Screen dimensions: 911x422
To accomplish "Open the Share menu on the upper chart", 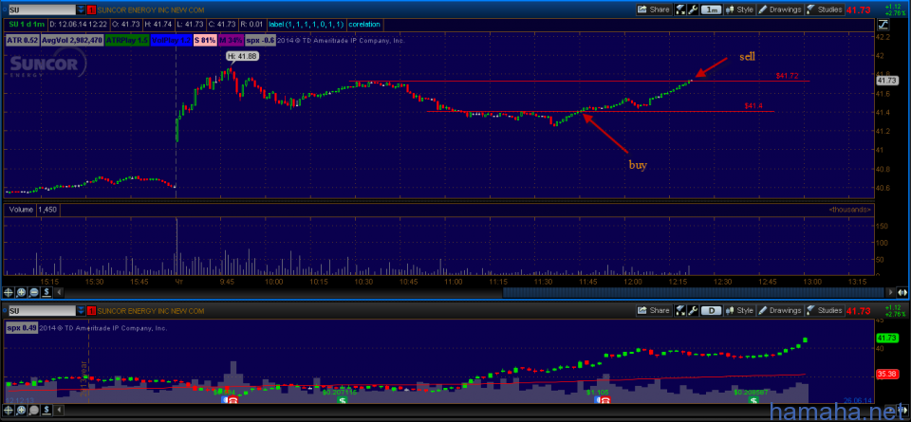I will point(654,9).
